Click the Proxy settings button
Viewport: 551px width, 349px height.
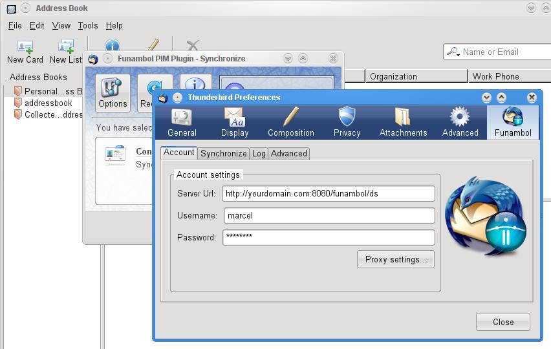396,259
